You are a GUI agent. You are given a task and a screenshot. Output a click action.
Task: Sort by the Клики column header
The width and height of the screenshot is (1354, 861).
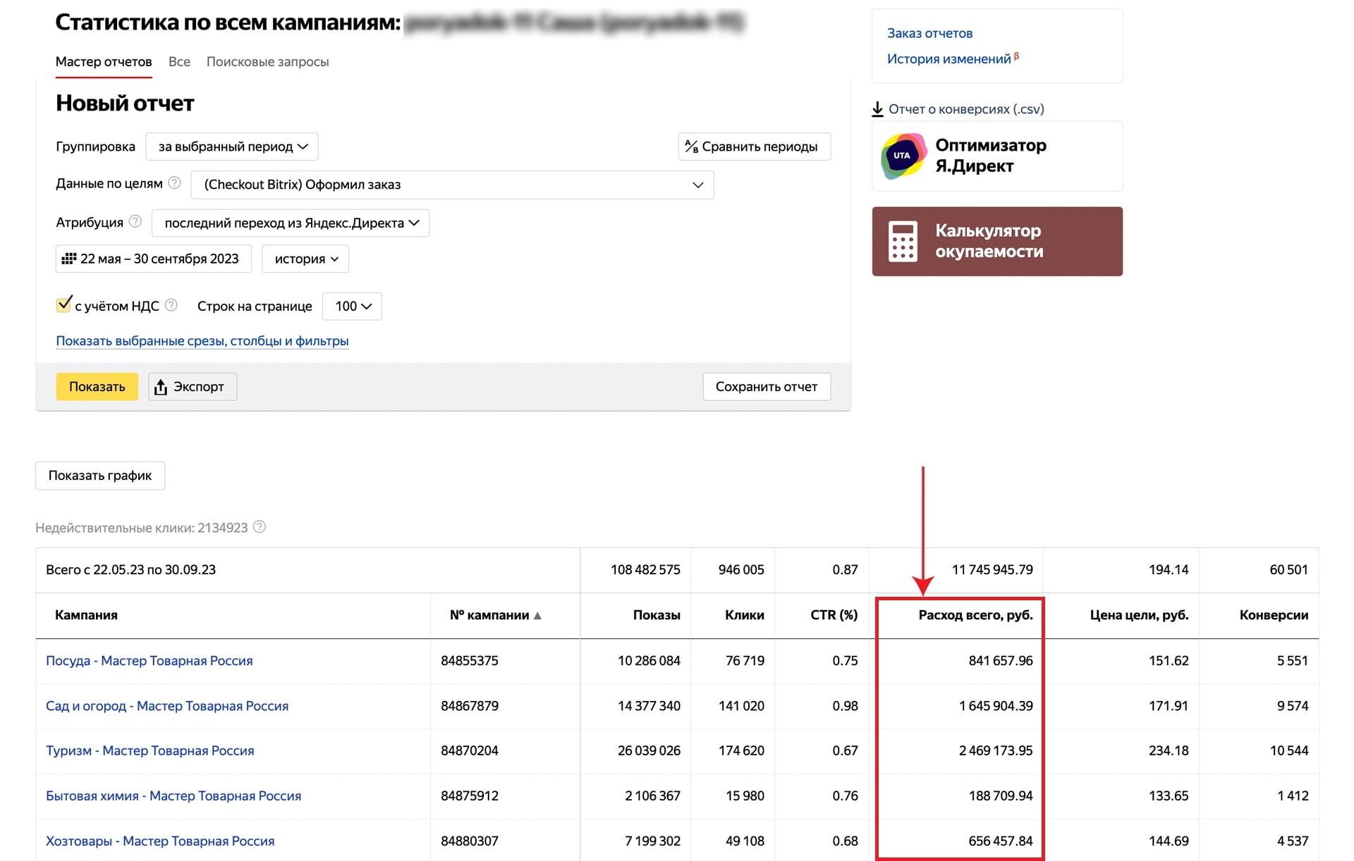[x=745, y=615]
